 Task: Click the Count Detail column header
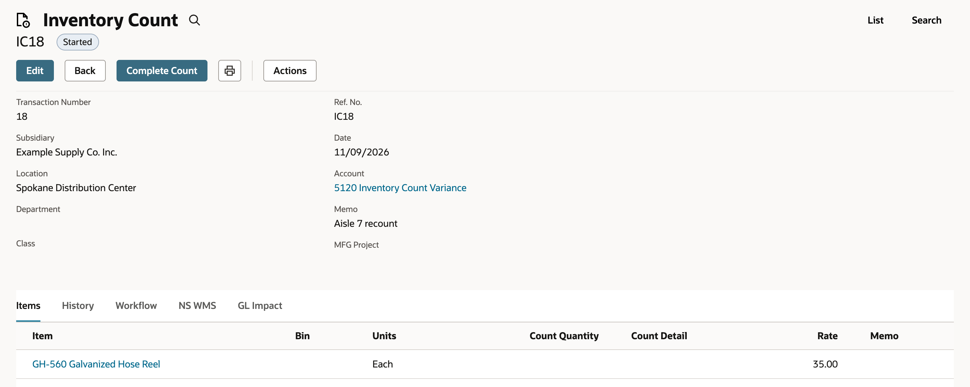click(659, 336)
